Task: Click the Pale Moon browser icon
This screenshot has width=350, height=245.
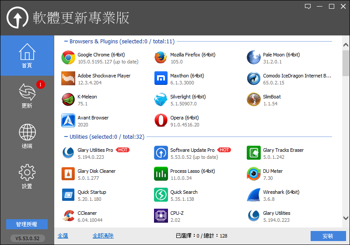Action: point(254,57)
